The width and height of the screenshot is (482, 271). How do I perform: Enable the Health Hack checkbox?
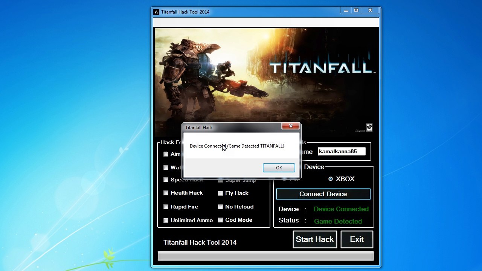point(166,193)
